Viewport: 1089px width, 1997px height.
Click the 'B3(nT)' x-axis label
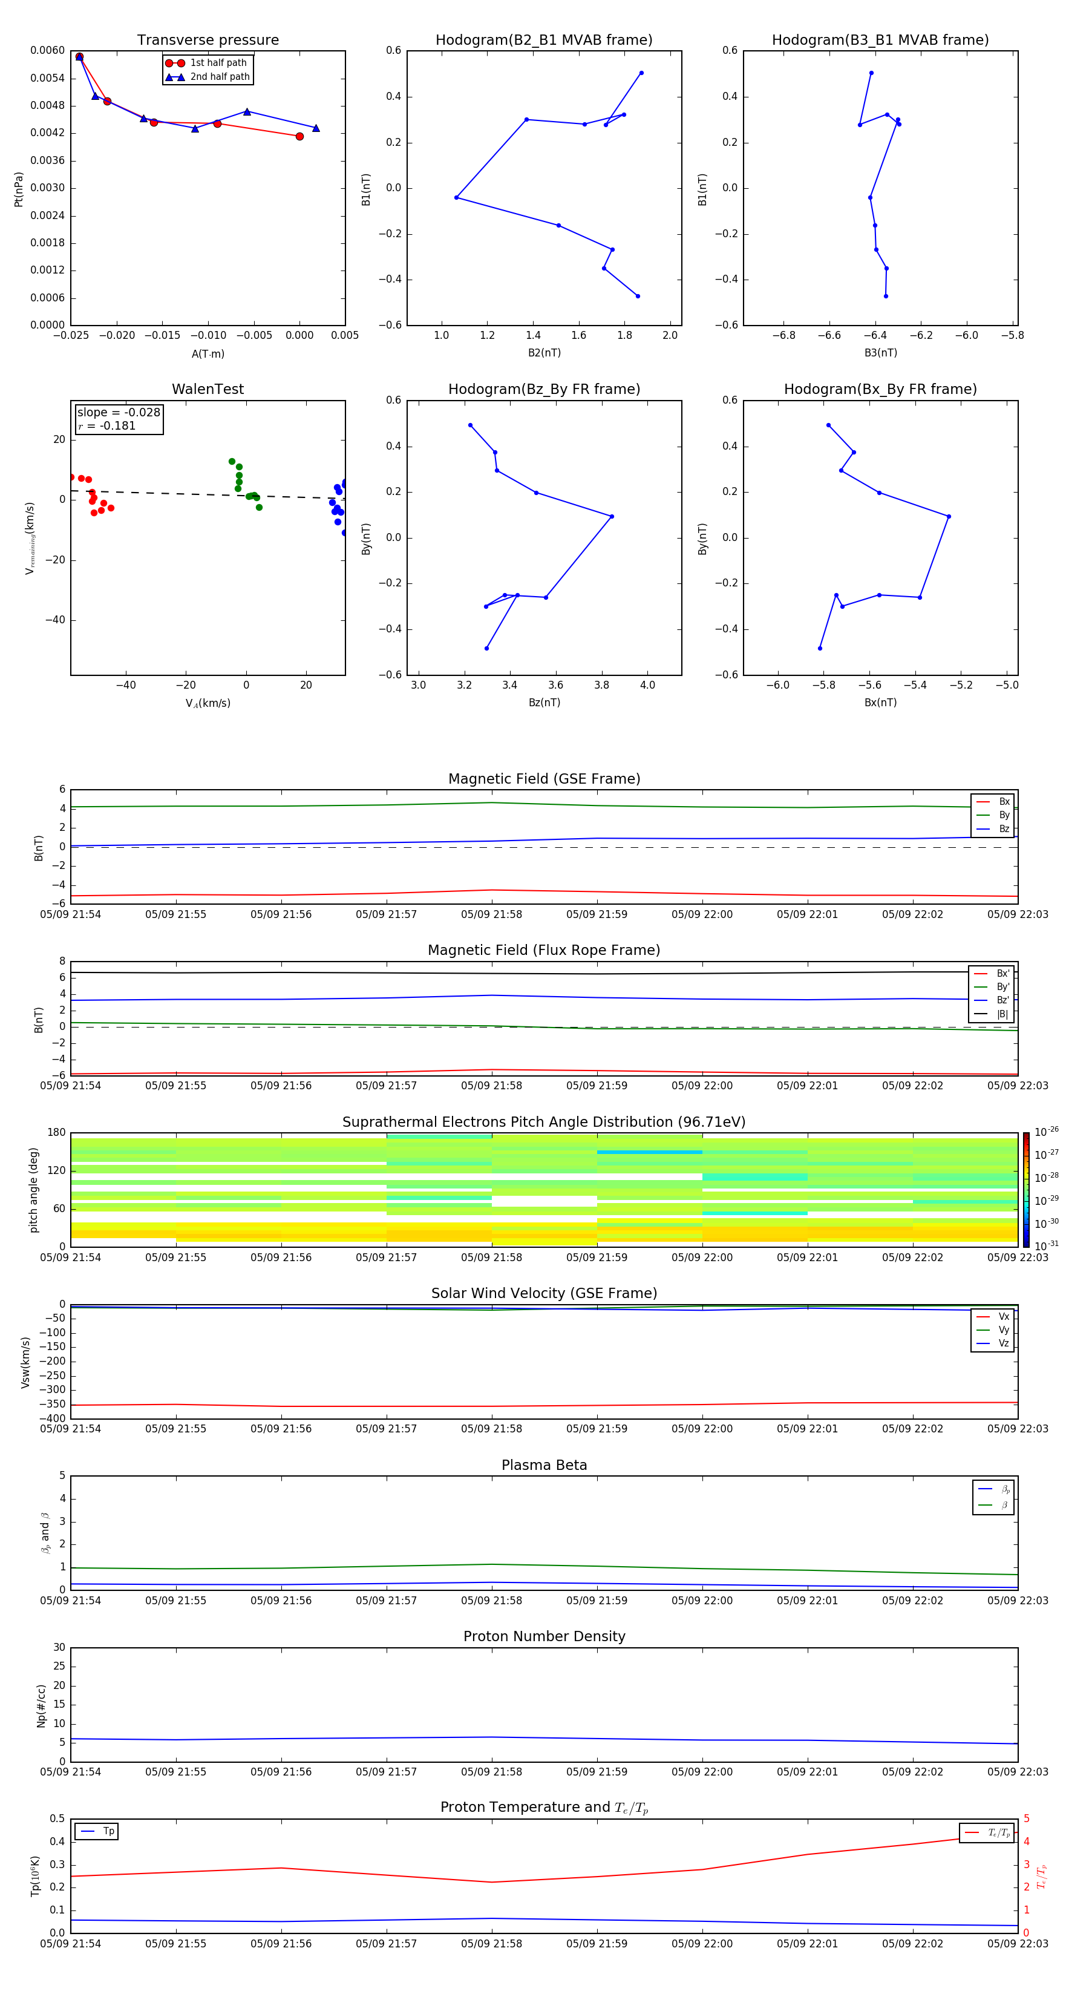pos(880,353)
